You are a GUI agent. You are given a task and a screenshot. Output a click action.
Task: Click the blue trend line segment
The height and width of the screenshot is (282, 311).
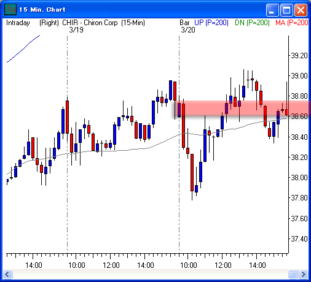[23, 48]
